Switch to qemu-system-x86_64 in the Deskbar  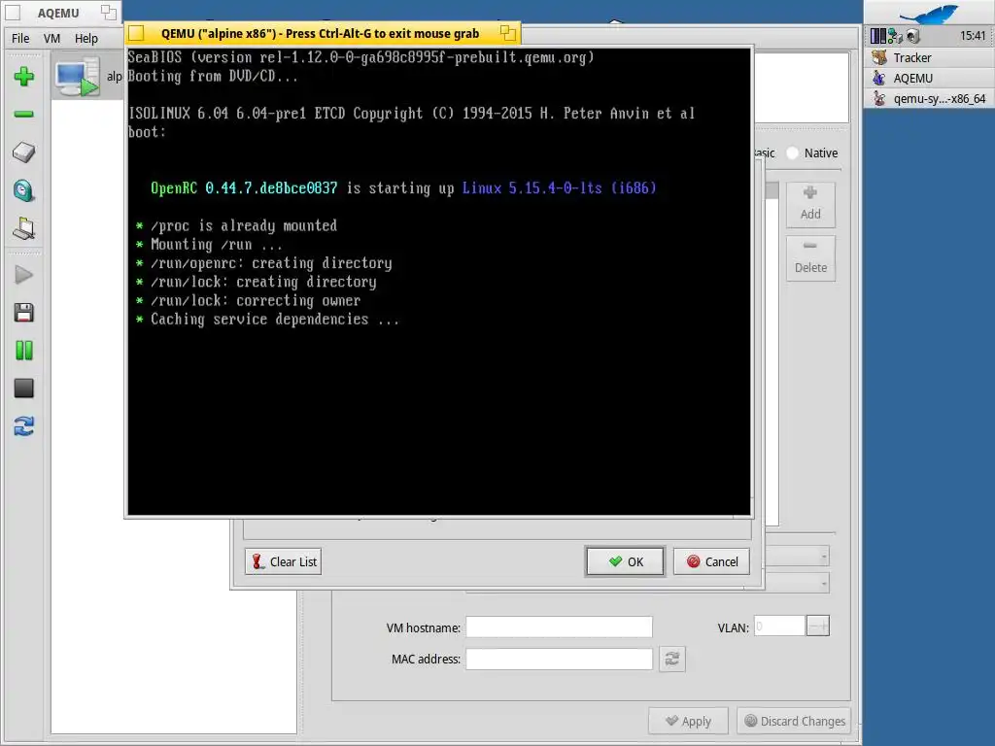pyautogui.click(x=928, y=98)
